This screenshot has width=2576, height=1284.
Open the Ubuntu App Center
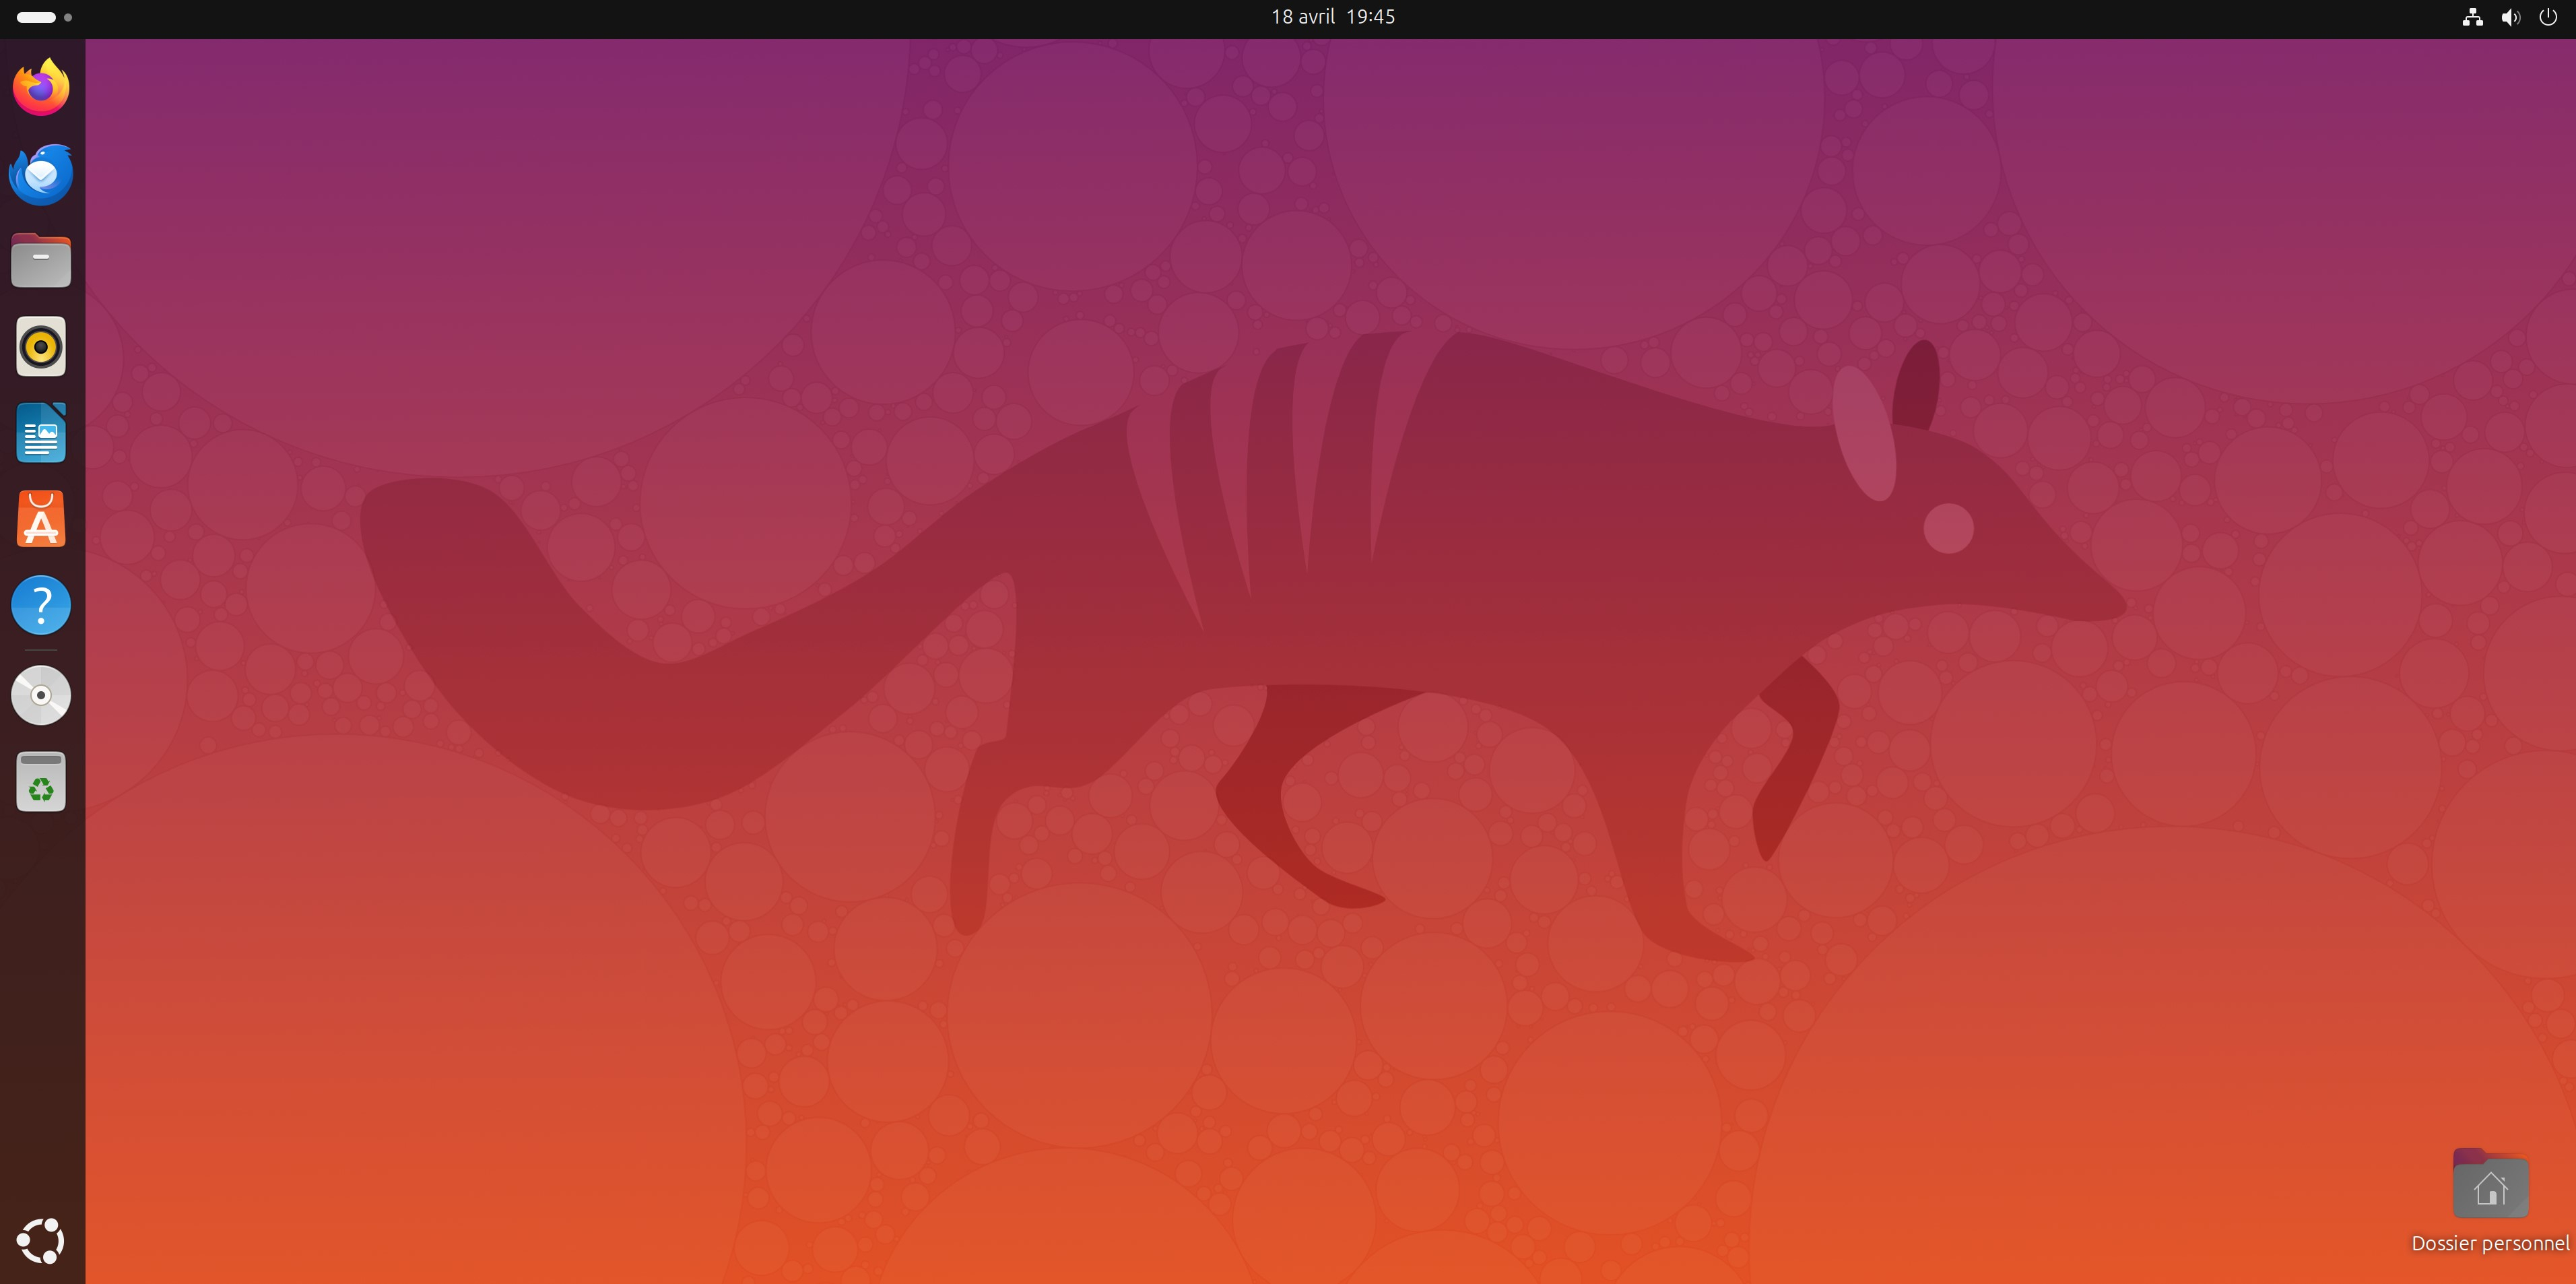coord(40,518)
